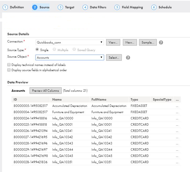
Task: Go to the Field Mapping step label
Action: click(x=132, y=7)
